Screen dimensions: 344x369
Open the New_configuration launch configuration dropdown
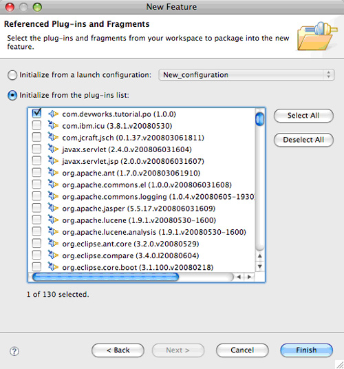point(246,75)
